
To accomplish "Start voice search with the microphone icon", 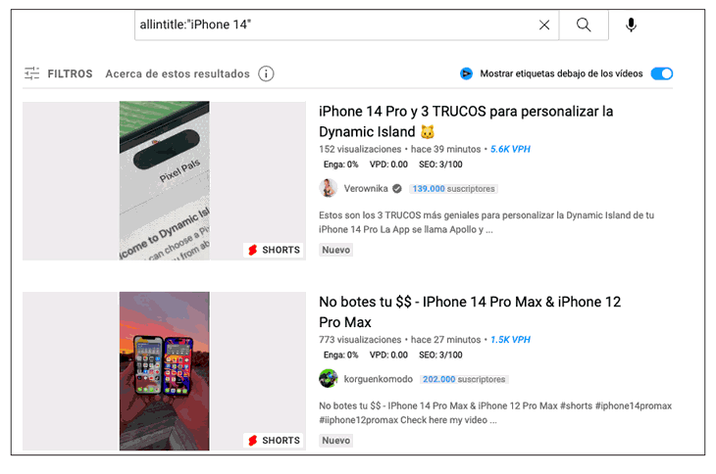I will 631,25.
